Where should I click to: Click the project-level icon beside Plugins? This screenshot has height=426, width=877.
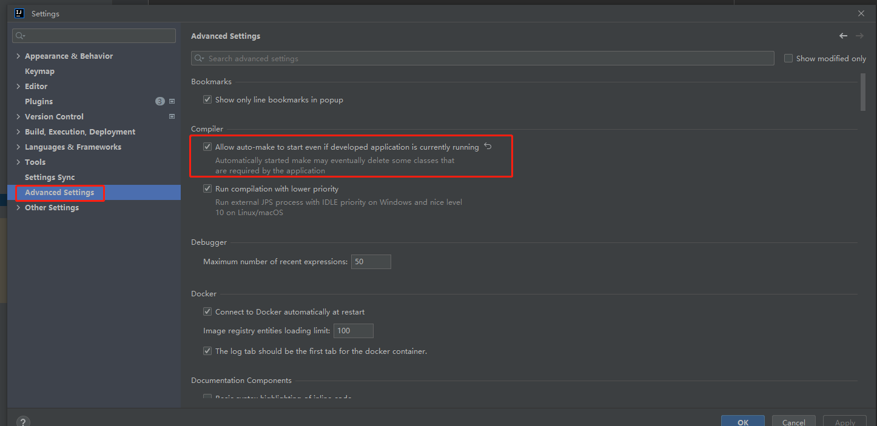coord(172,101)
